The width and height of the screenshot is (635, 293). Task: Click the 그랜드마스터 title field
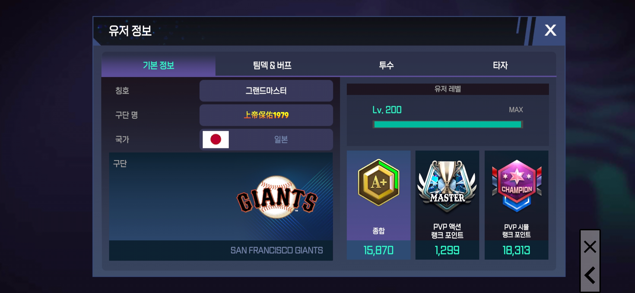click(266, 91)
